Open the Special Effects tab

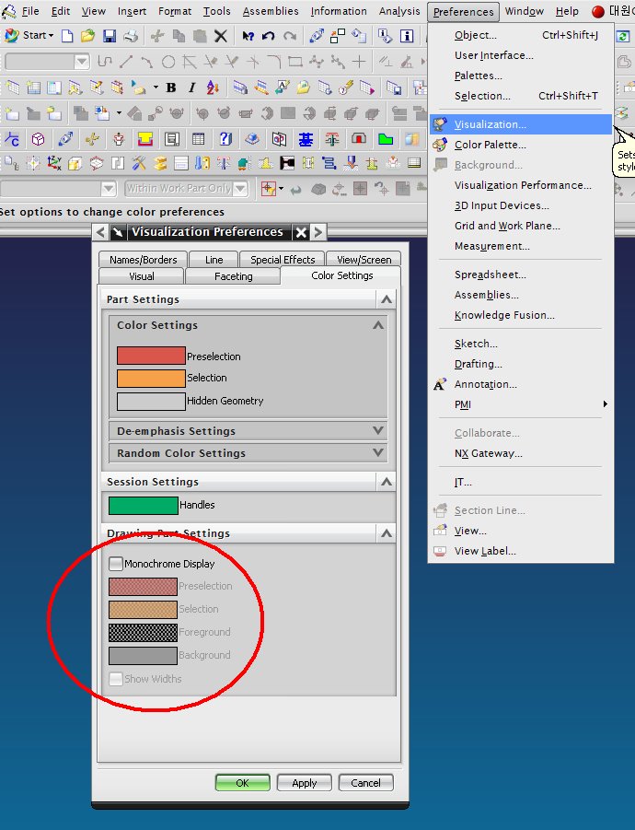tap(283, 260)
